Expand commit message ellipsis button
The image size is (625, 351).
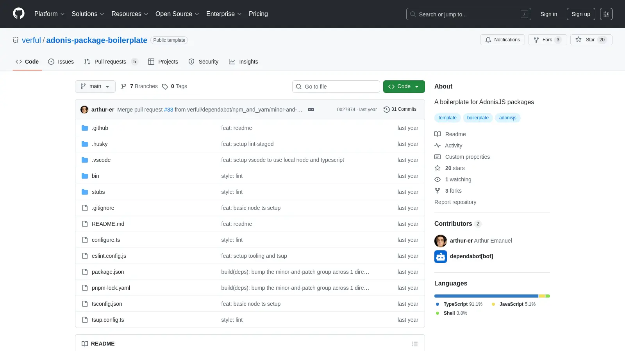pos(311,110)
